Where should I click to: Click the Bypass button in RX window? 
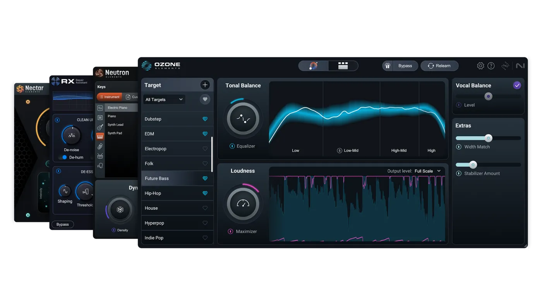pyautogui.click(x=63, y=224)
